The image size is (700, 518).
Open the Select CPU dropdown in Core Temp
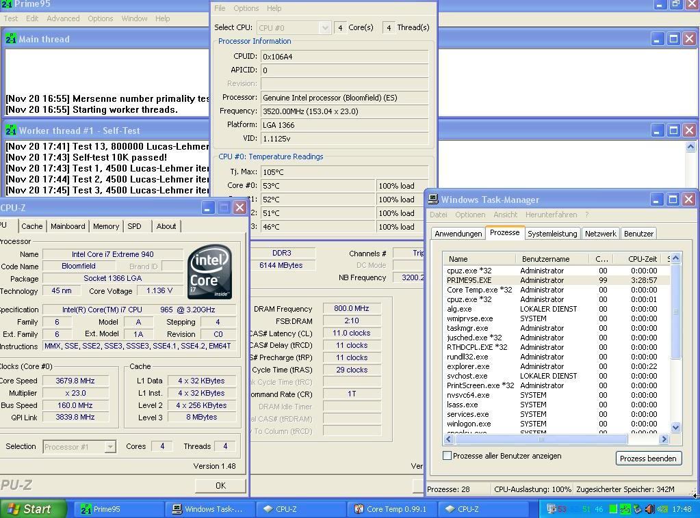(325, 28)
